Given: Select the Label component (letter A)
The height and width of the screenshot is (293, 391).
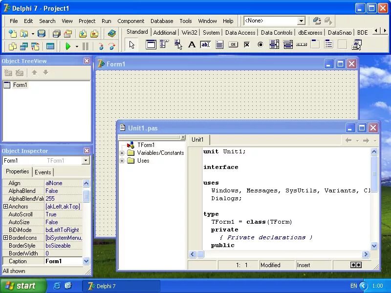Looking at the screenshot, I should (x=192, y=45).
